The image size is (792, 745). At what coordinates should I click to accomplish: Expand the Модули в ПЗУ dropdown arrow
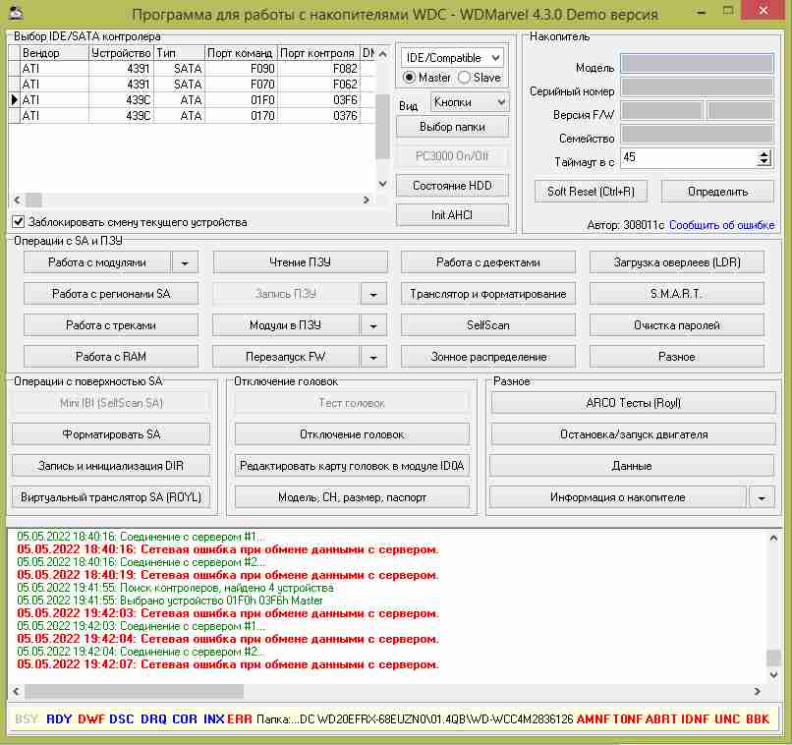pyautogui.click(x=373, y=325)
